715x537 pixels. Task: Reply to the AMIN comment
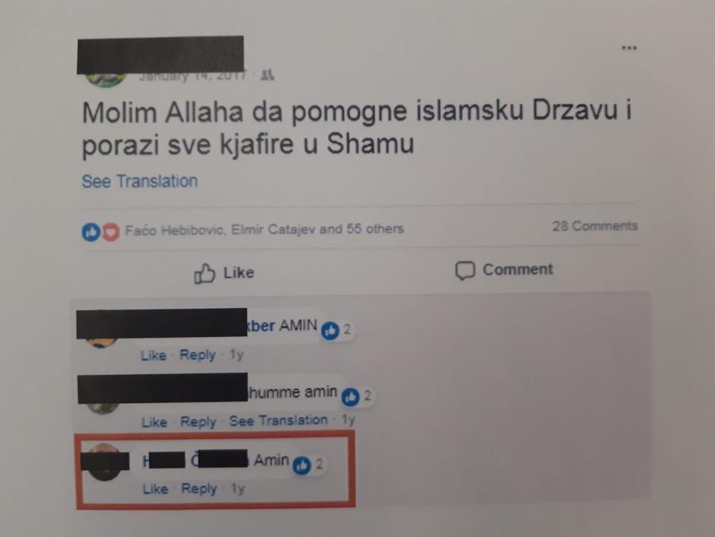[x=198, y=354]
